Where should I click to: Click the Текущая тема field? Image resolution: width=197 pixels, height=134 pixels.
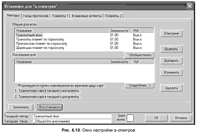(72, 121)
